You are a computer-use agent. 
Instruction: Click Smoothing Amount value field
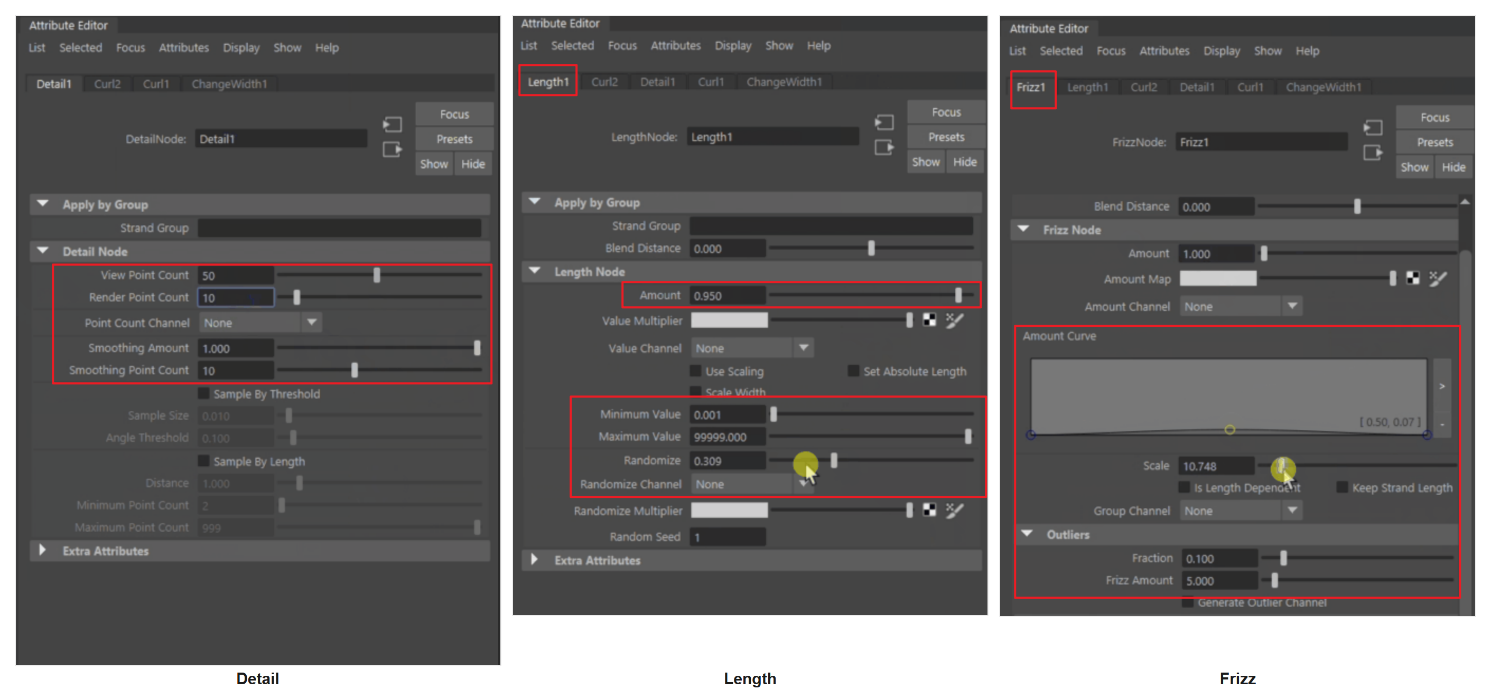tap(236, 348)
